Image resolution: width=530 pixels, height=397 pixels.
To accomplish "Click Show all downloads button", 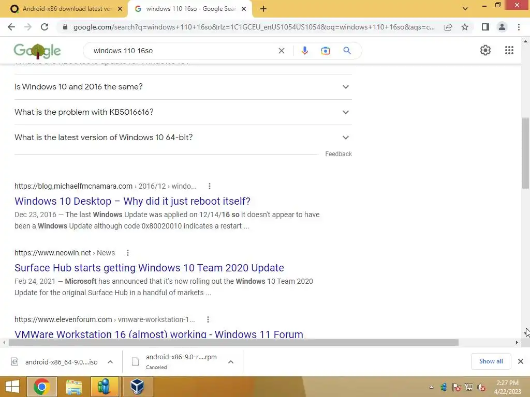I will [491, 361].
